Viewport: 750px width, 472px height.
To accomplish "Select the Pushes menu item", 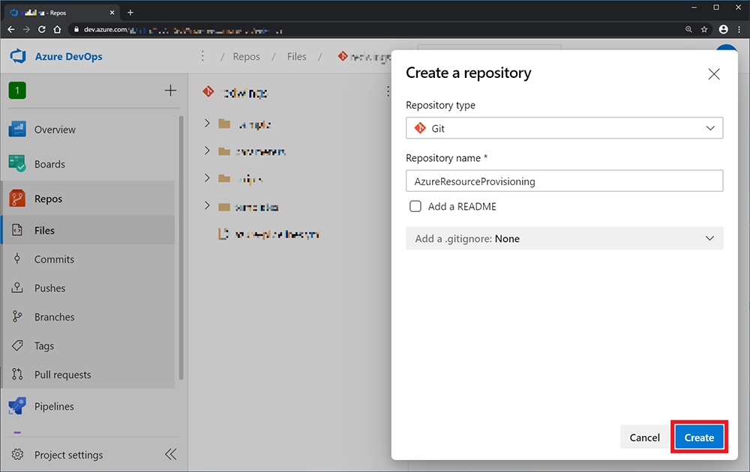I will pos(49,288).
